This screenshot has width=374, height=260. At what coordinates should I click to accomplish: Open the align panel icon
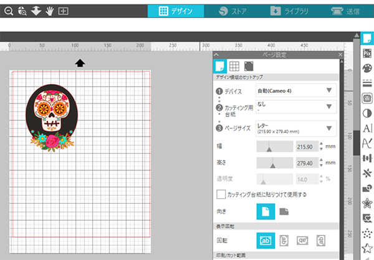coord(367,158)
